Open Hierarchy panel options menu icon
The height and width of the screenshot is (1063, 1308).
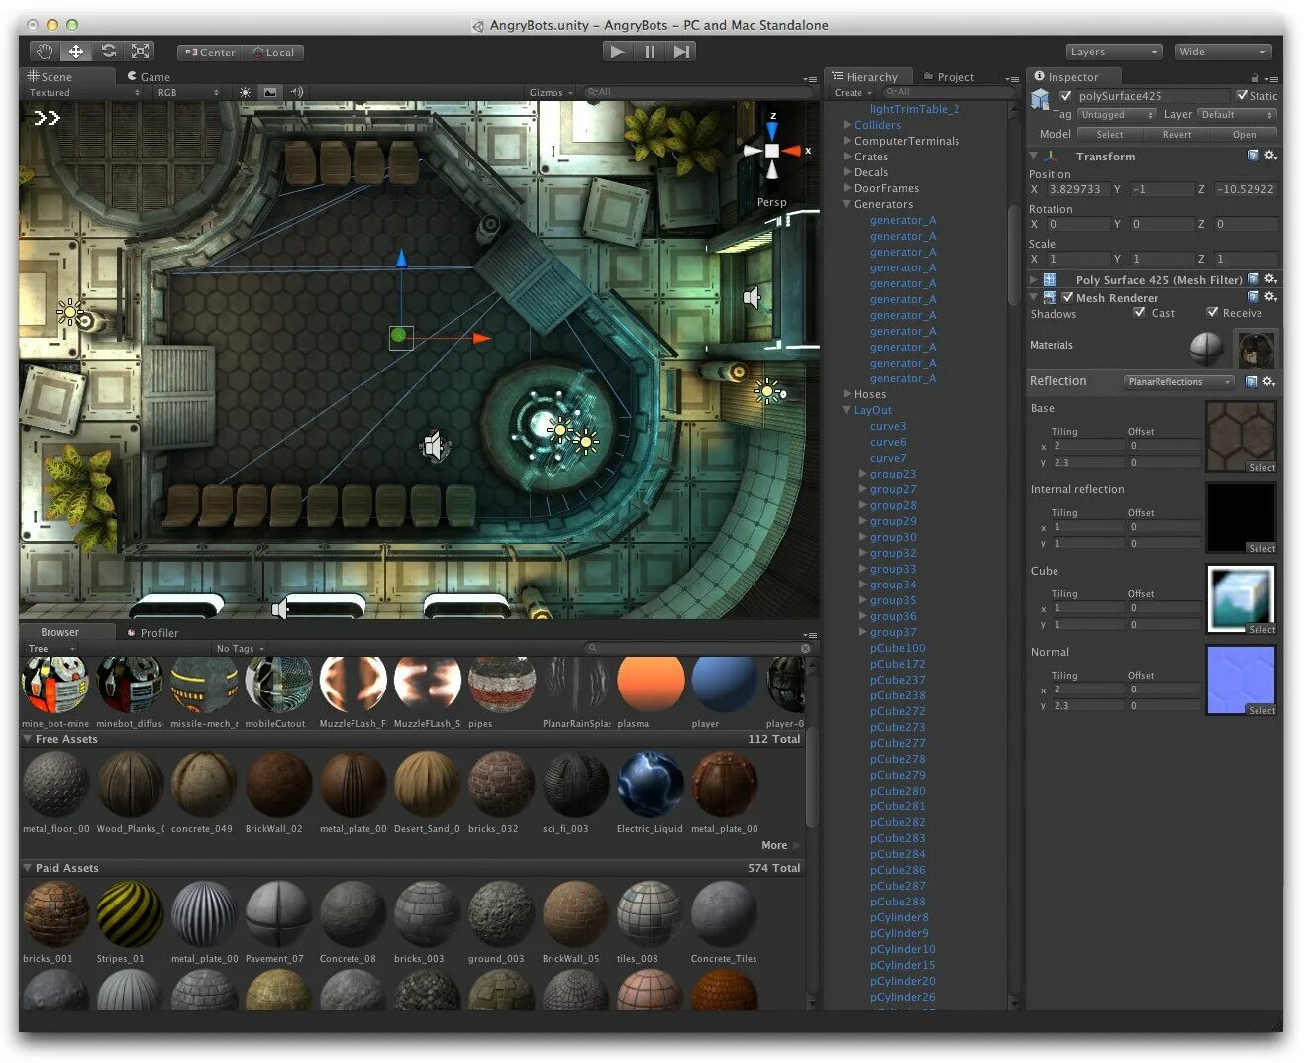pyautogui.click(x=1011, y=78)
